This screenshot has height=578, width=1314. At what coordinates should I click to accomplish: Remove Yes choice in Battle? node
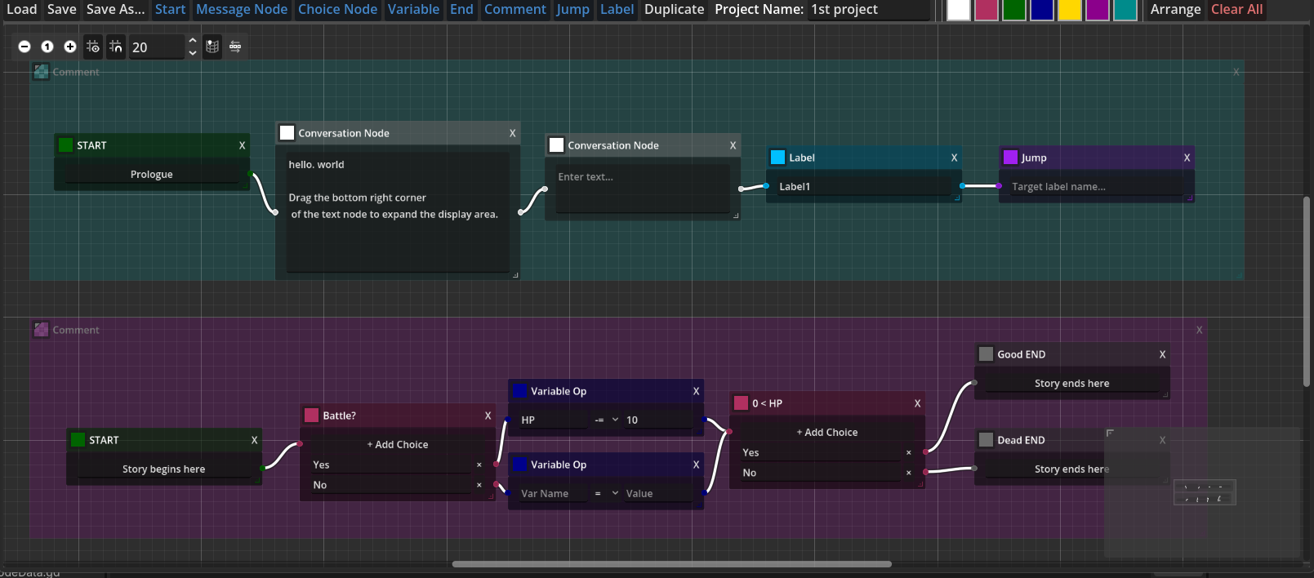click(479, 465)
